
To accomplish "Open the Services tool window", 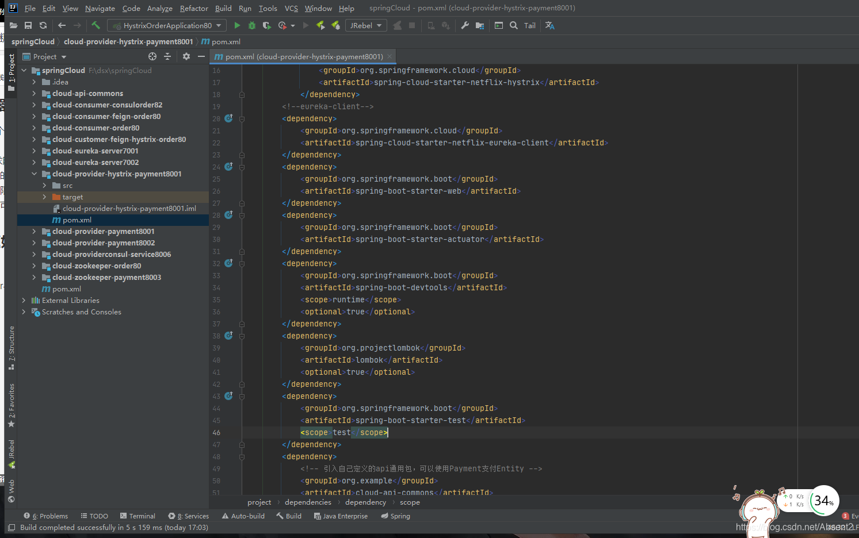I will click(x=188, y=516).
